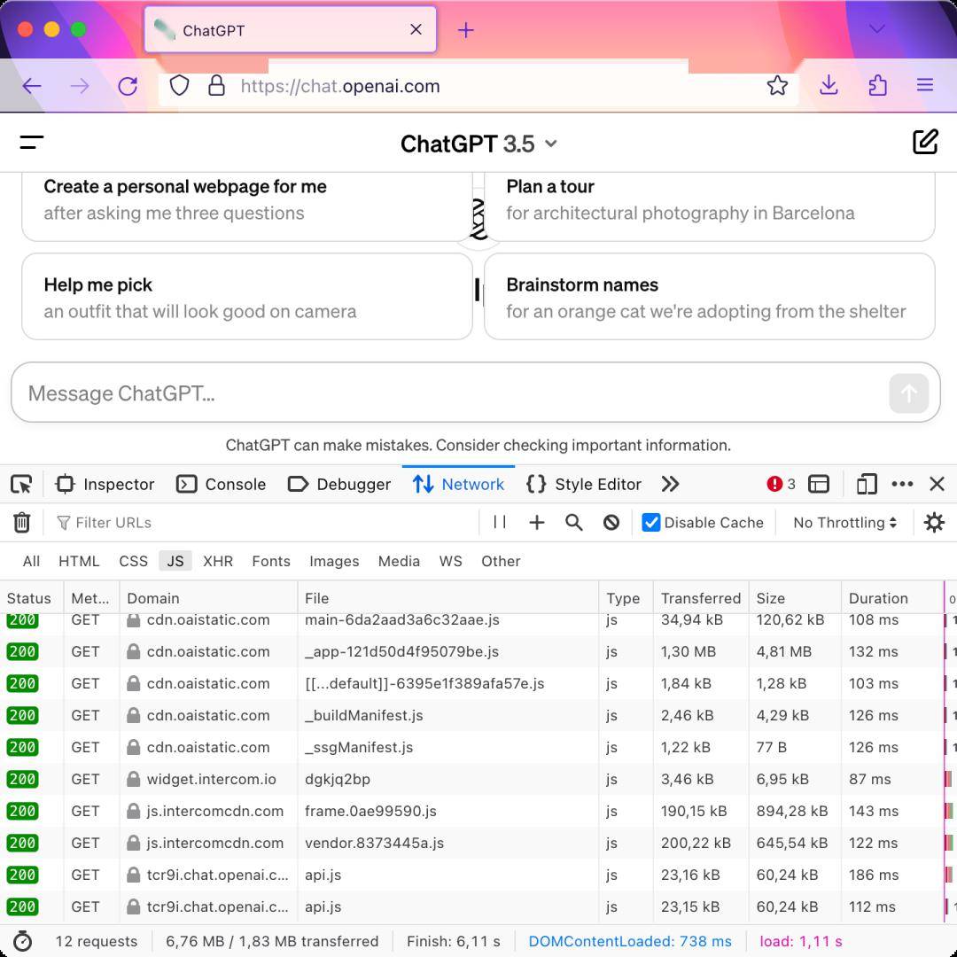The image size is (957, 957).
Task: Open the DOMContentLoaded timing link
Action: (x=632, y=941)
